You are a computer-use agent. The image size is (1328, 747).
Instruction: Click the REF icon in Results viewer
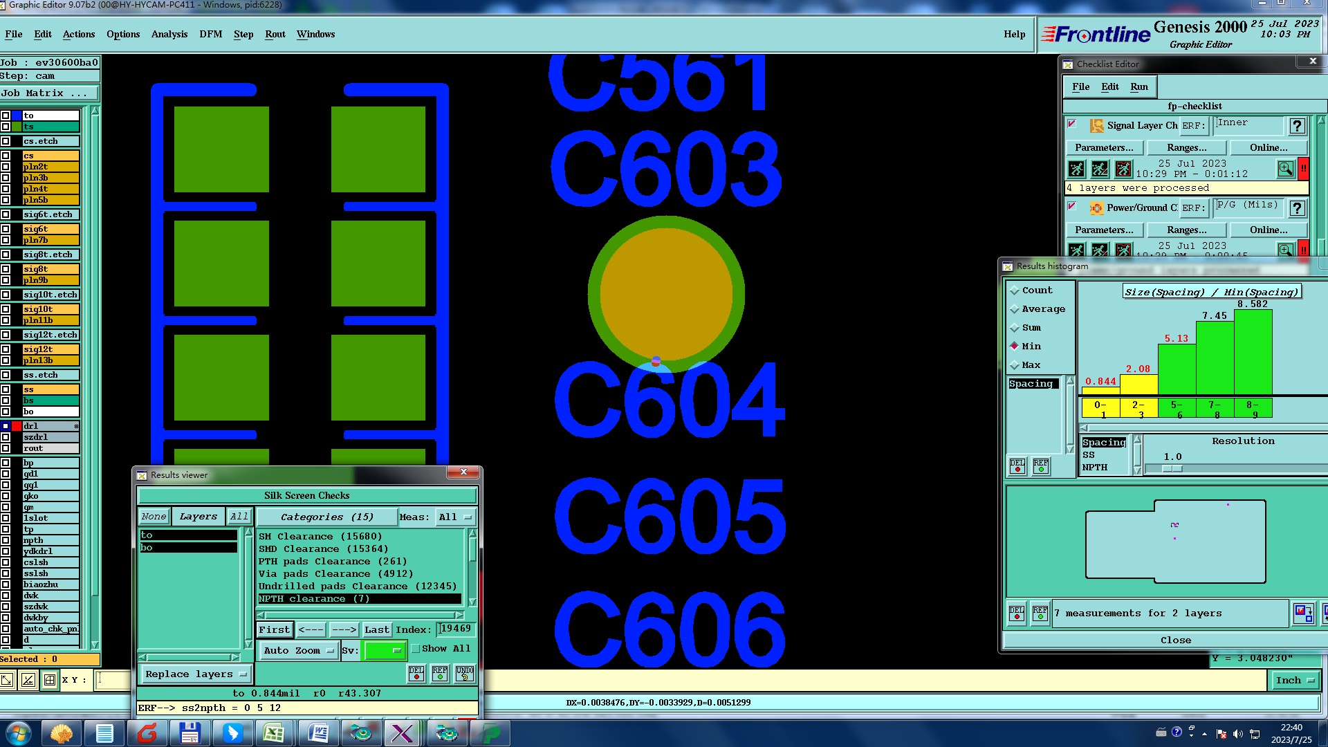click(x=440, y=674)
